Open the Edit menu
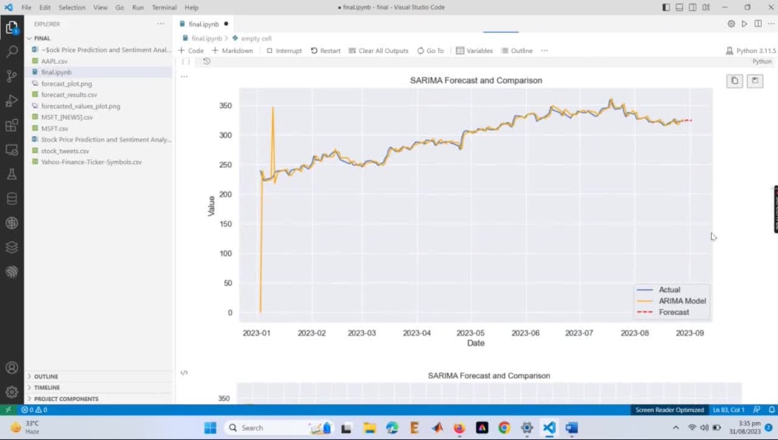Image resolution: width=778 pixels, height=440 pixels. [44, 8]
